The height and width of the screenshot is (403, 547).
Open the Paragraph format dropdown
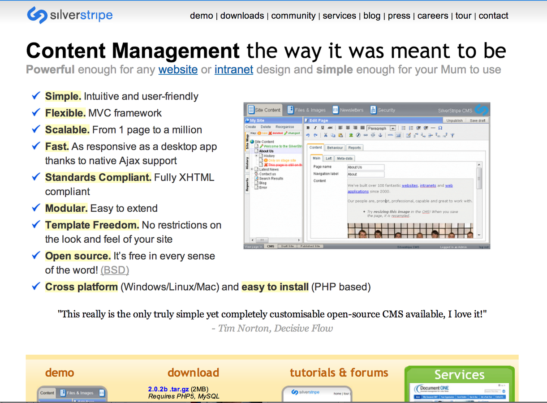[381, 128]
